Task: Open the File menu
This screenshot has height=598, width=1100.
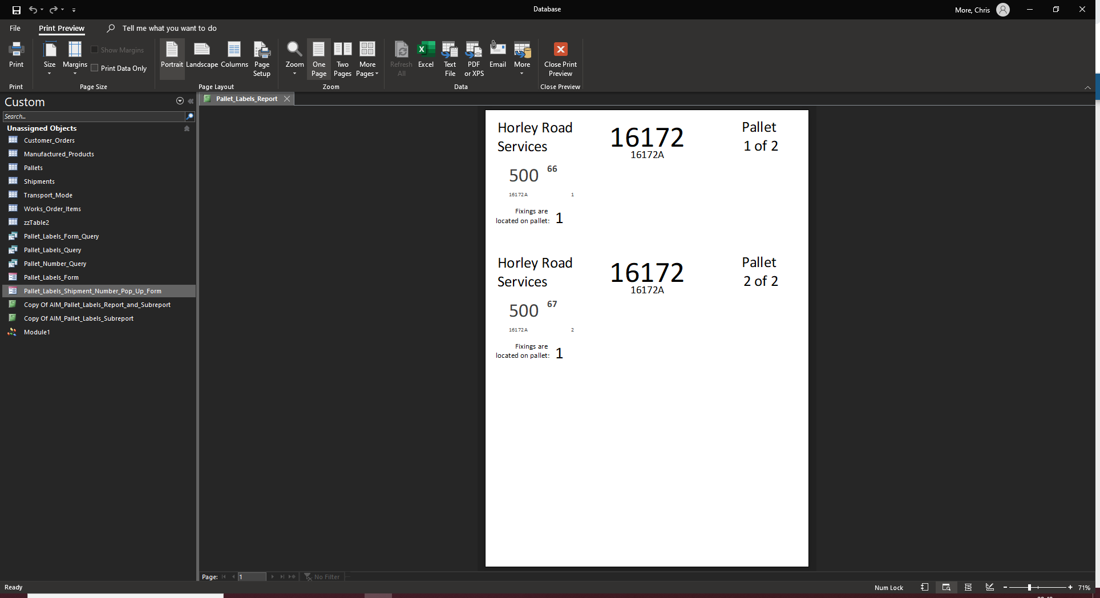Action: [x=15, y=29]
